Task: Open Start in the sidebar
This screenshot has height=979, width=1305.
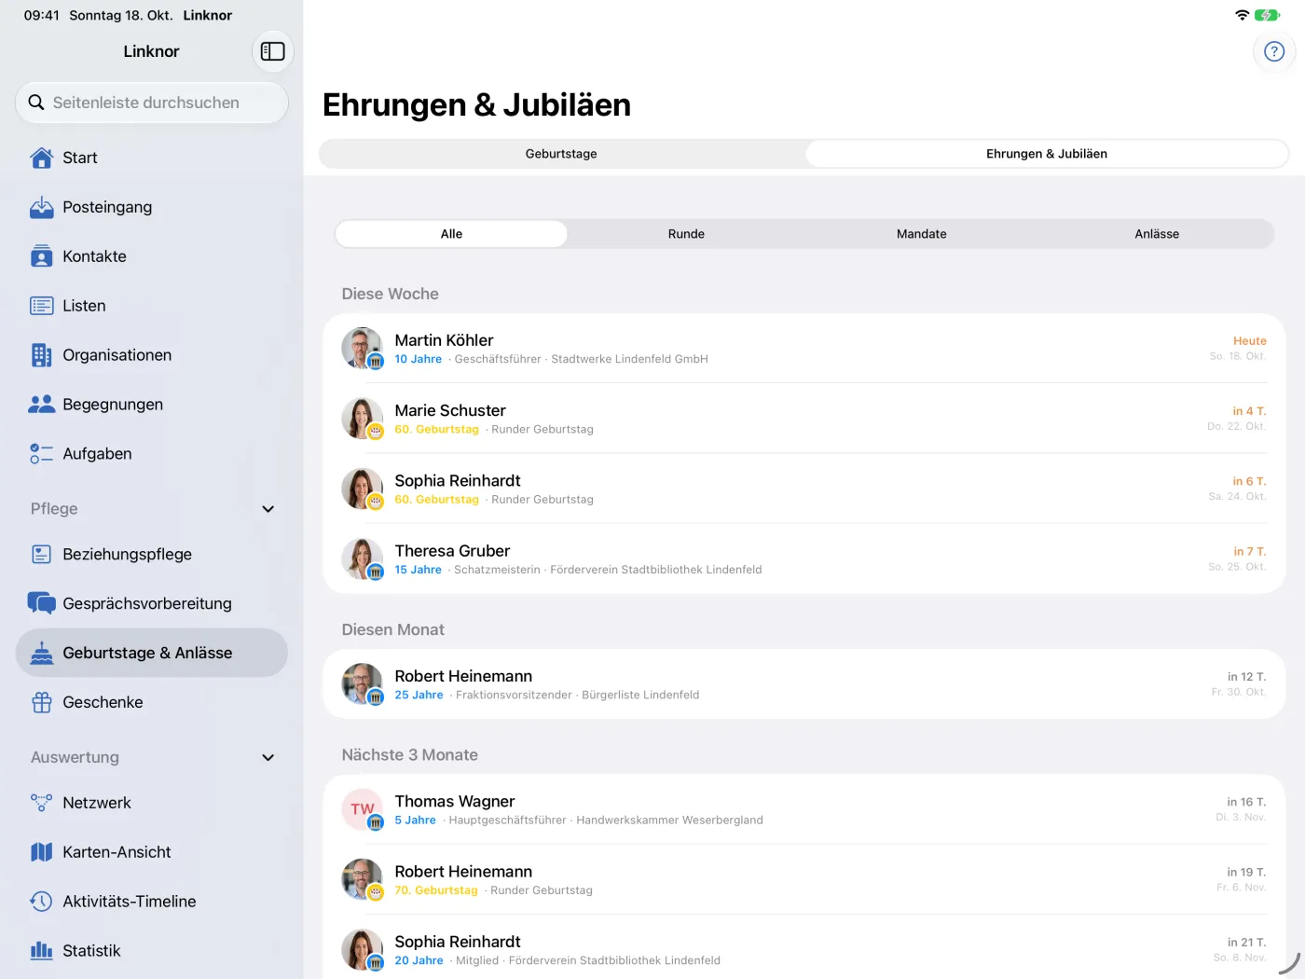Action: [152, 158]
